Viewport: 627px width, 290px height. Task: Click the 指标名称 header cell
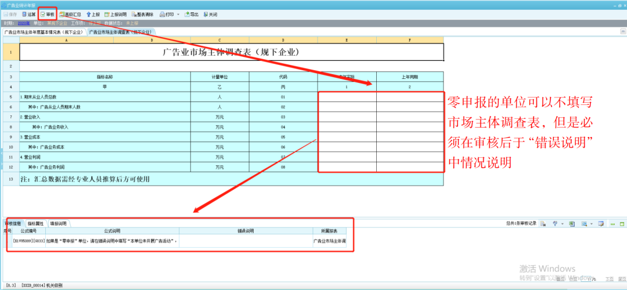[105, 77]
